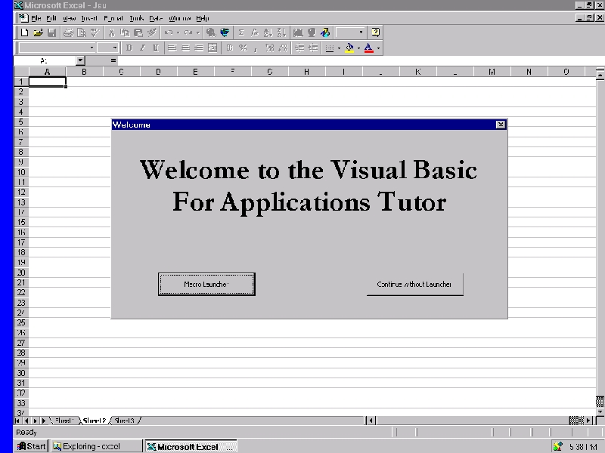Click Increase Decimal icon

(x=270, y=48)
